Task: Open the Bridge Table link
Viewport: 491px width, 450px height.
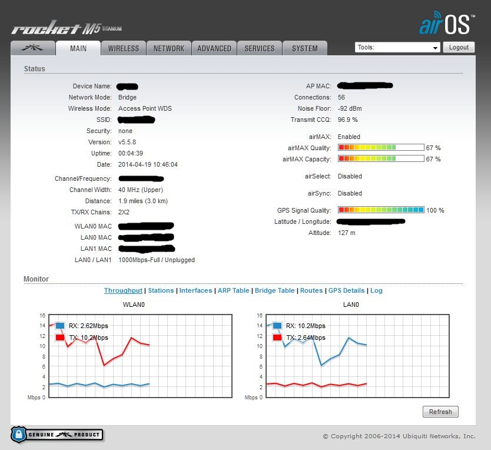Action: click(x=274, y=290)
